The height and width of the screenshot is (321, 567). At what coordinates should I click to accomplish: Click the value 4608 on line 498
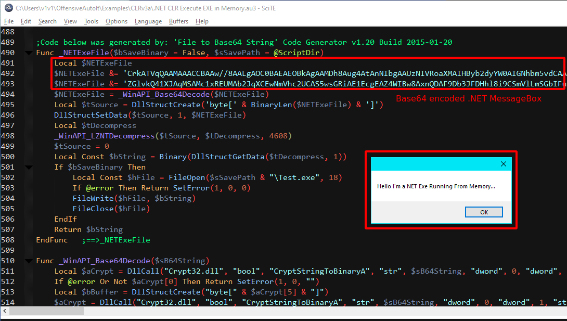tap(278, 136)
